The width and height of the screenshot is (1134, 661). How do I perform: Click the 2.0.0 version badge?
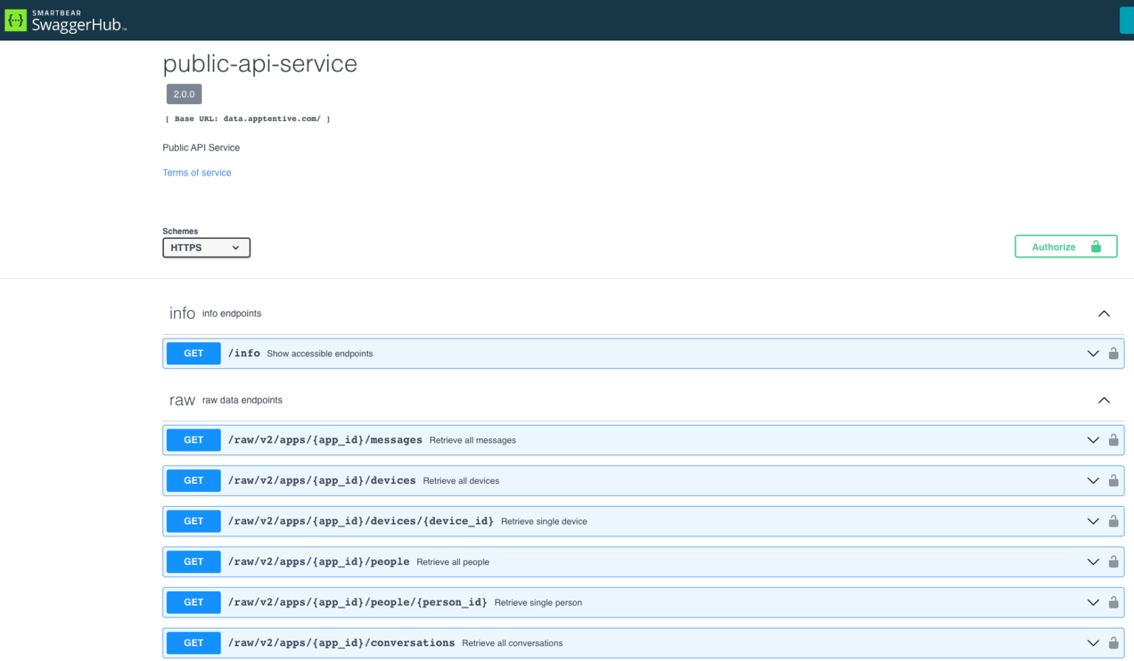183,94
